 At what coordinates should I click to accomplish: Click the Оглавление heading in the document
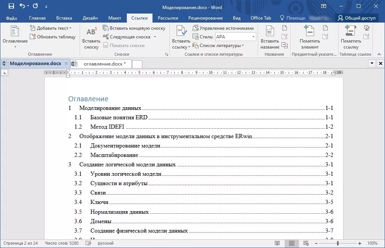tap(88, 99)
